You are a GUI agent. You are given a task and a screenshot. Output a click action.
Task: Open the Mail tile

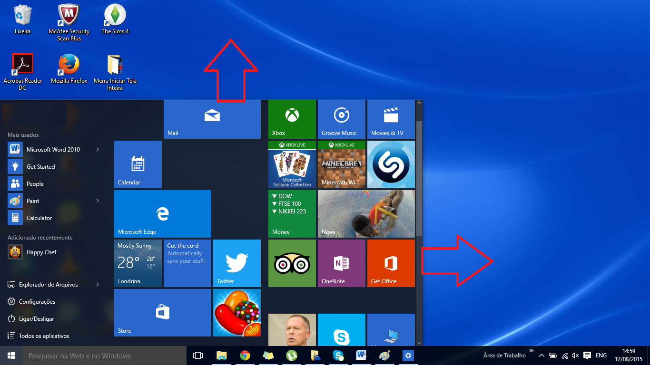tap(212, 119)
